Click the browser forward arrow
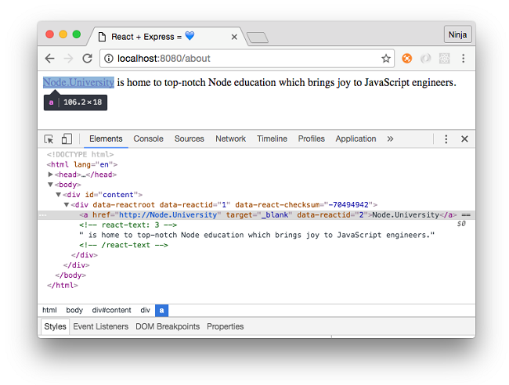The width and height of the screenshot is (509, 385). pos(68,59)
